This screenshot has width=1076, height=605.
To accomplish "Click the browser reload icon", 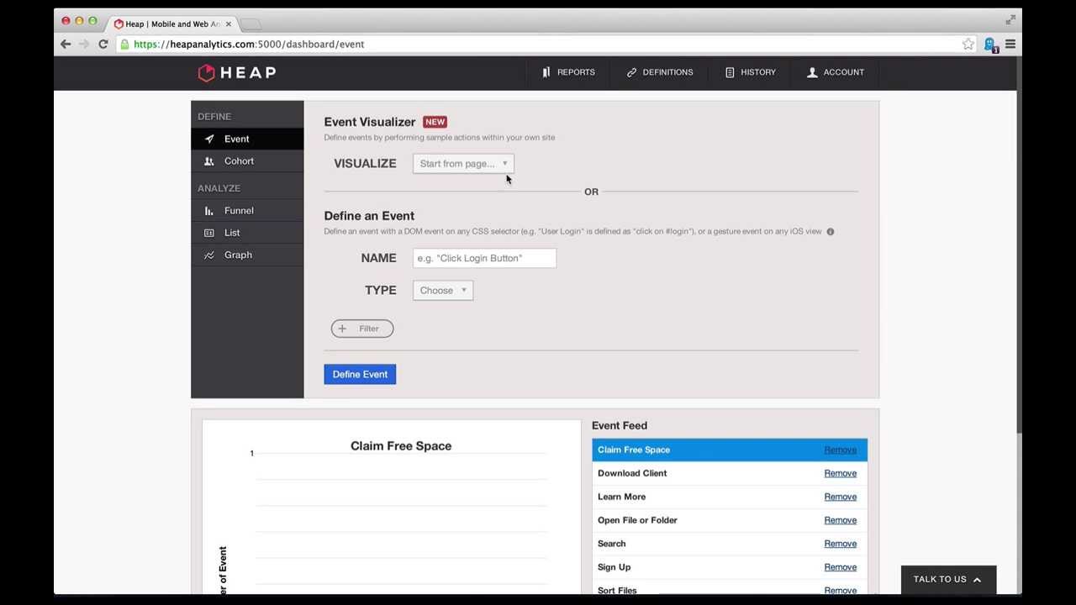I will point(103,45).
